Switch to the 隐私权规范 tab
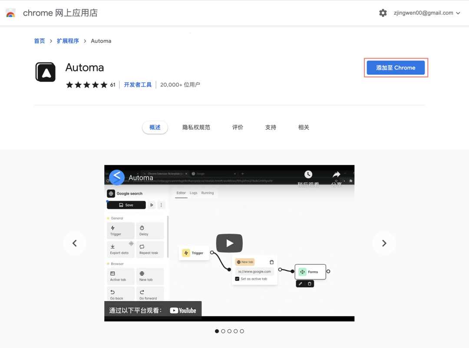 coord(196,127)
